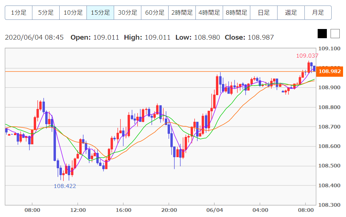Switch the chart to 30分足
346x217 pixels.
[x=127, y=12]
